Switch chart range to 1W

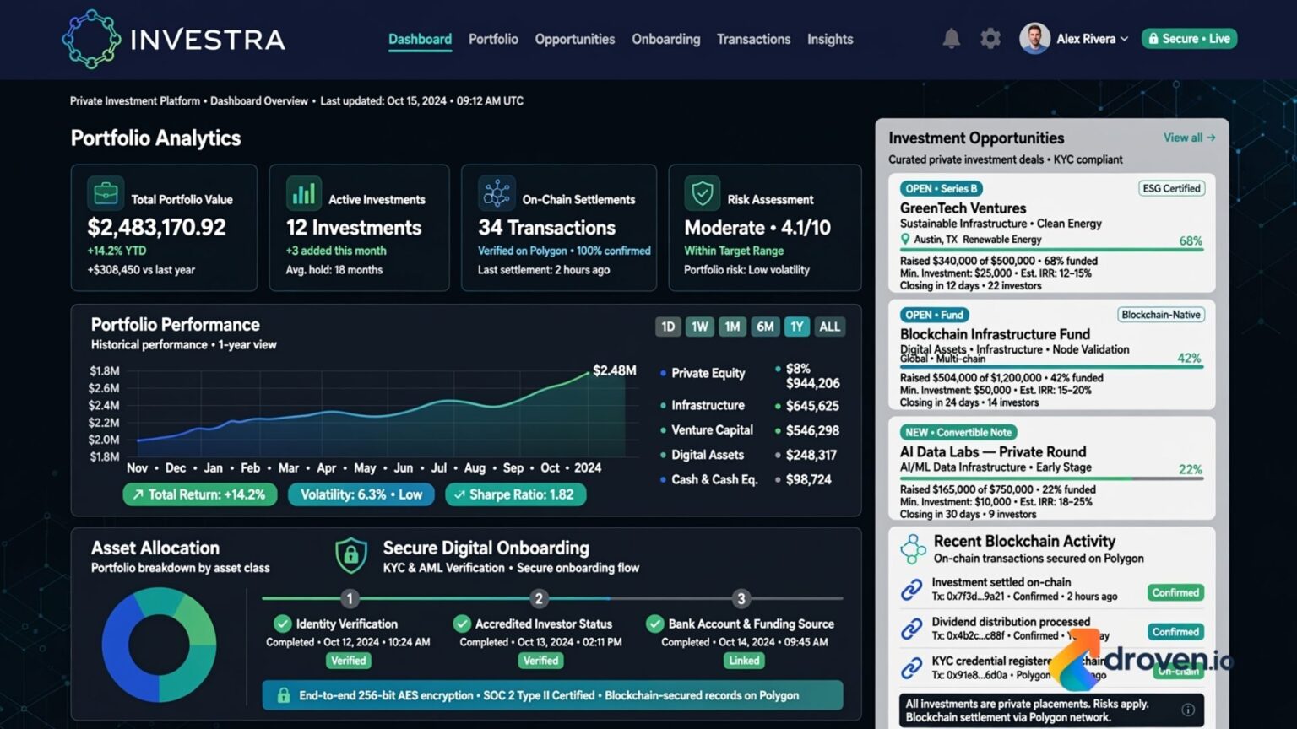tap(700, 327)
